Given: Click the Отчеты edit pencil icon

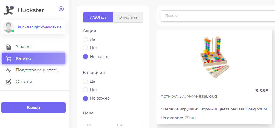Looking at the screenshot, I should coord(8,82).
